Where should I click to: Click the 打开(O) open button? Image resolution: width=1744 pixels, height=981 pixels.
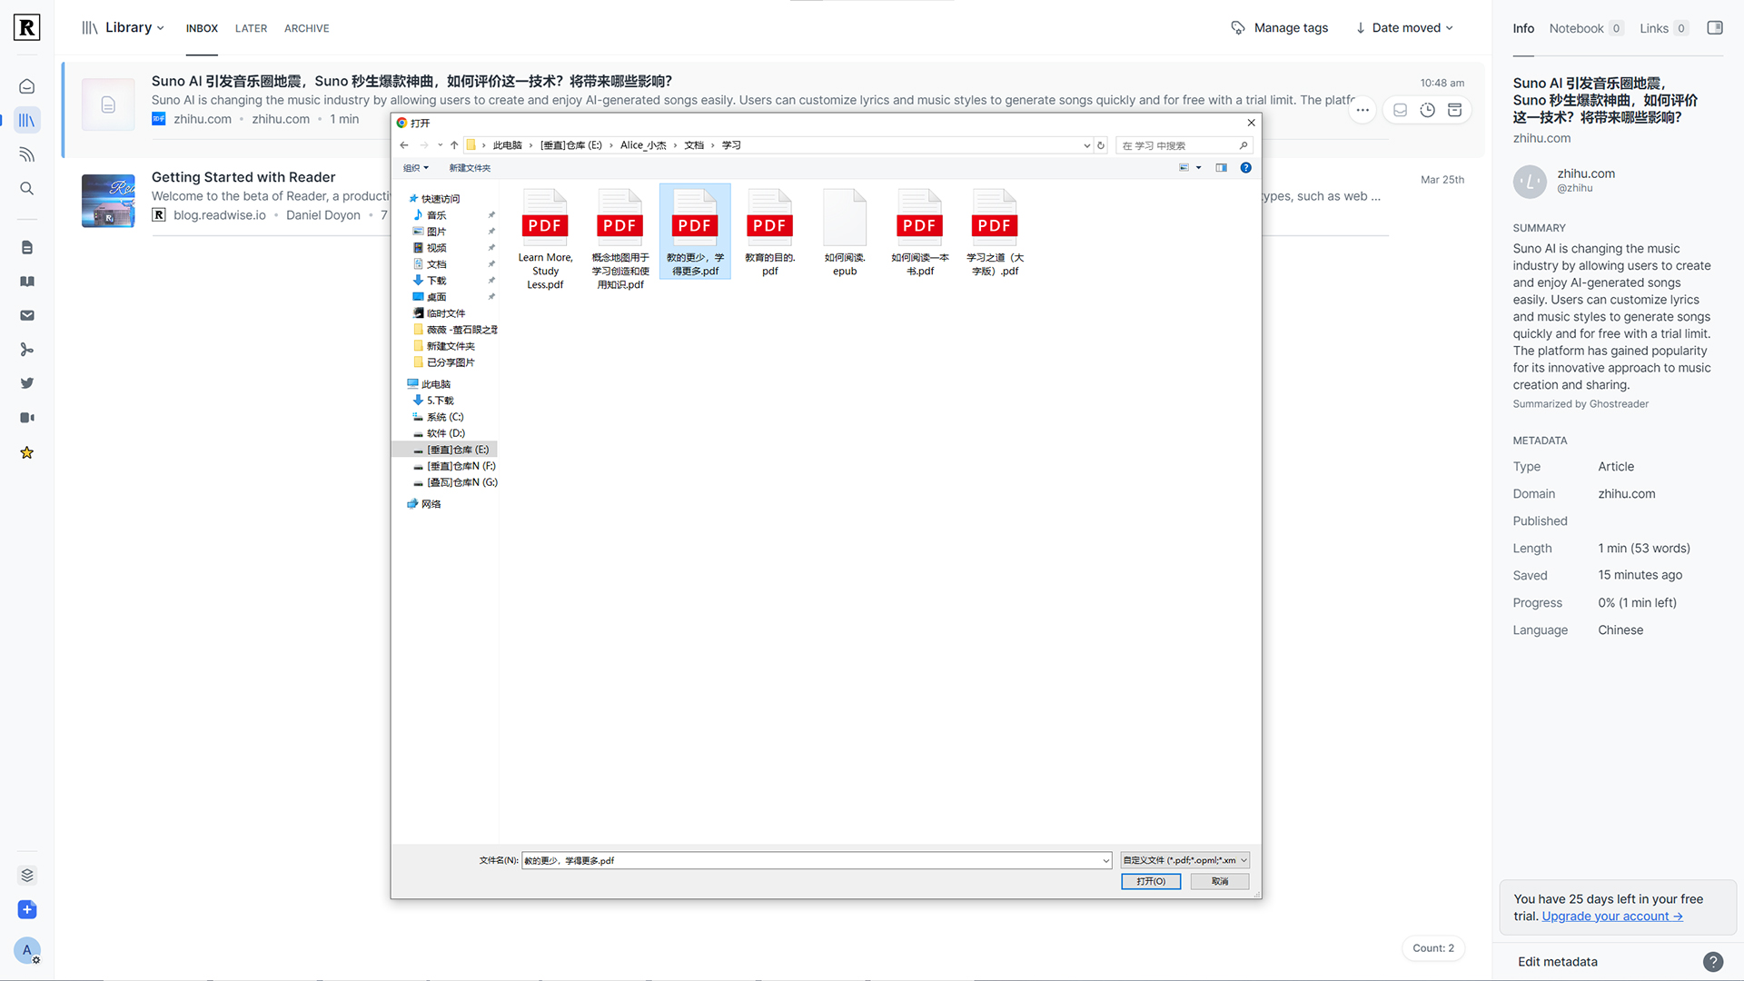[1150, 881]
